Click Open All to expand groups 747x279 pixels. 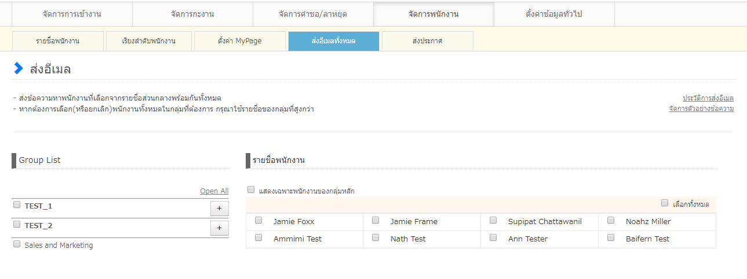pos(214,191)
